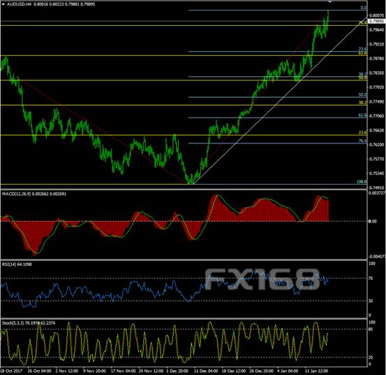
Task: Click the yellow Fibonacci 23.6 level label
Action: 362,132
